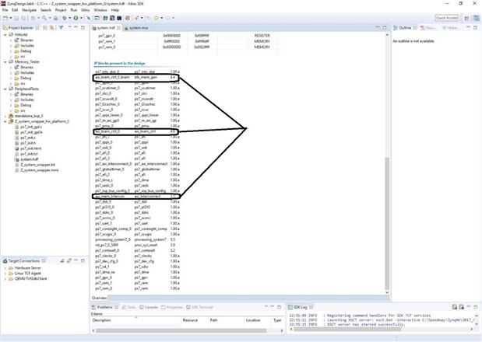This screenshot has width=482, height=342.
Task: Maximize the Target Connections panel
Action: [x=83, y=260]
